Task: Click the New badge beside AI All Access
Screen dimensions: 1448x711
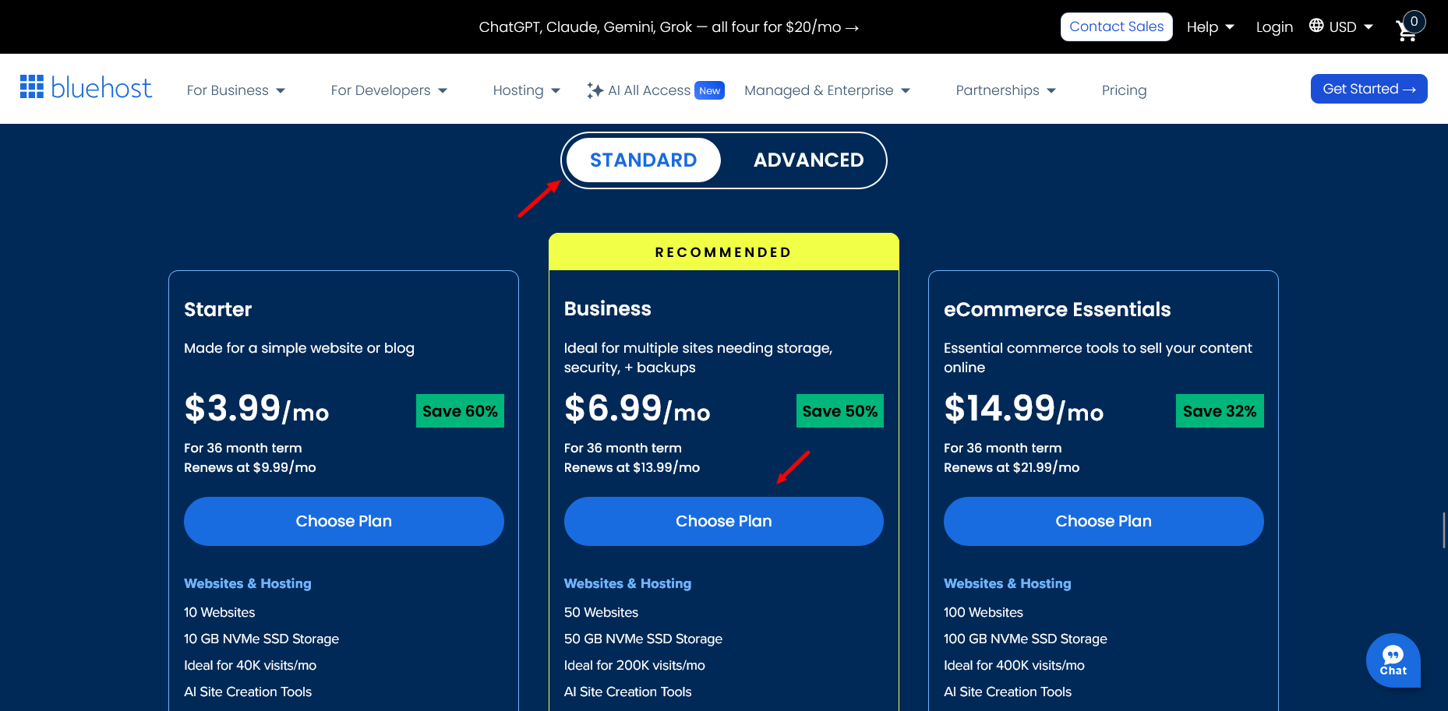Action: [x=709, y=90]
